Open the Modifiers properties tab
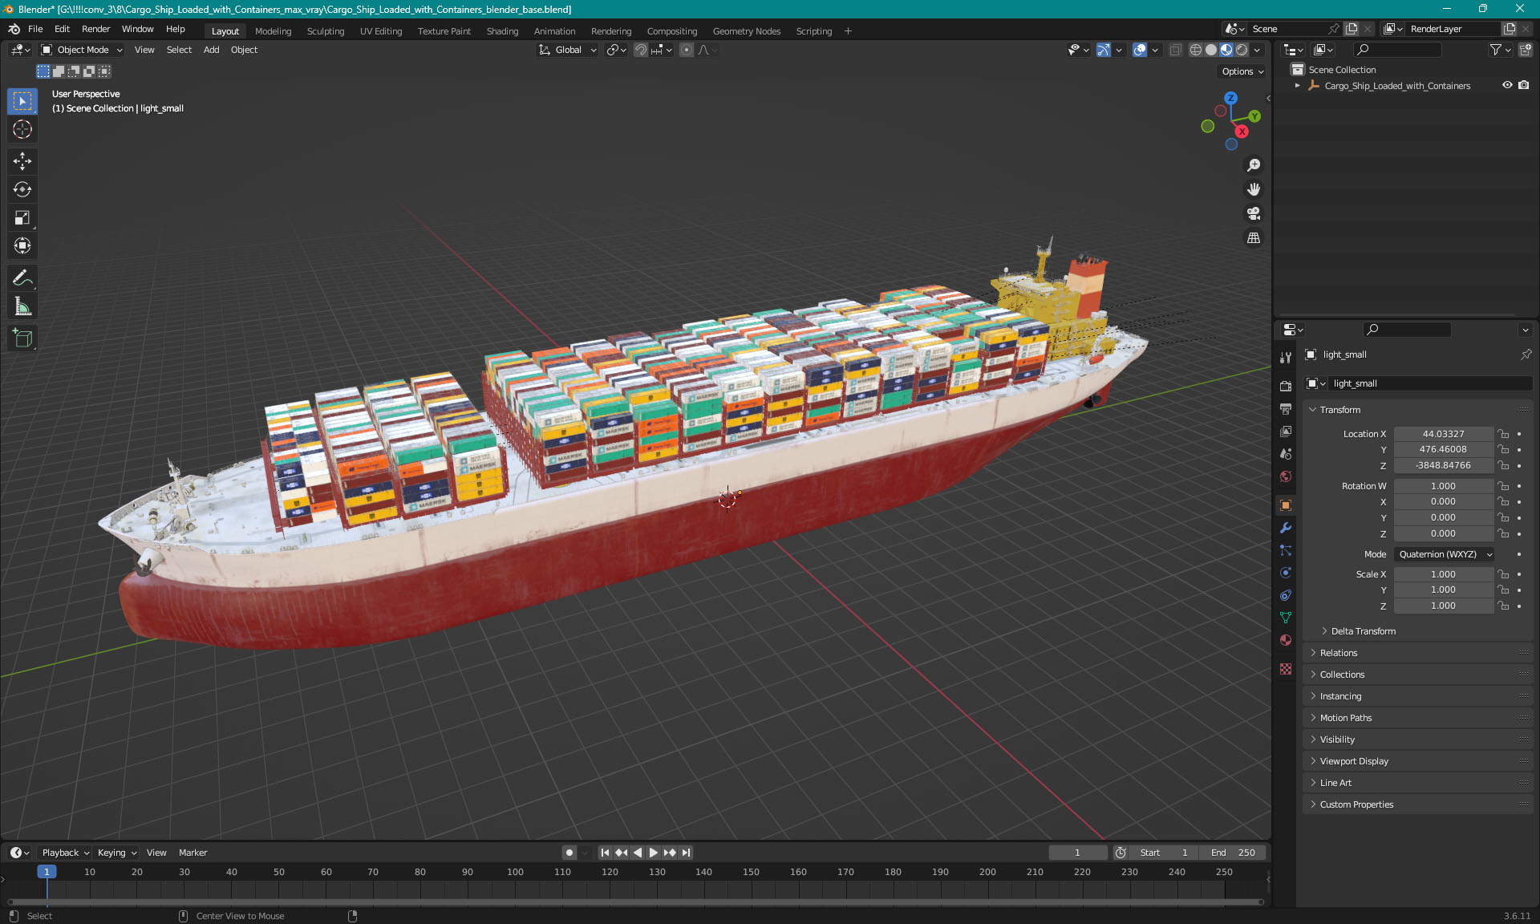The height and width of the screenshot is (924, 1540). tap(1286, 528)
